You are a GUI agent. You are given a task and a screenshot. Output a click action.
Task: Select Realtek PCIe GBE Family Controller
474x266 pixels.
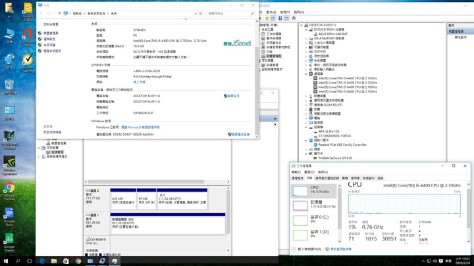[342, 144]
